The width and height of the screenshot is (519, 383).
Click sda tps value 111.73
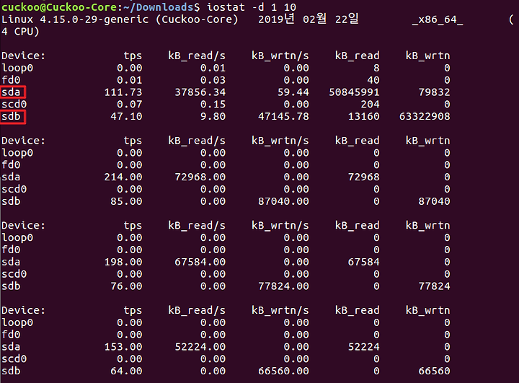[x=123, y=92]
